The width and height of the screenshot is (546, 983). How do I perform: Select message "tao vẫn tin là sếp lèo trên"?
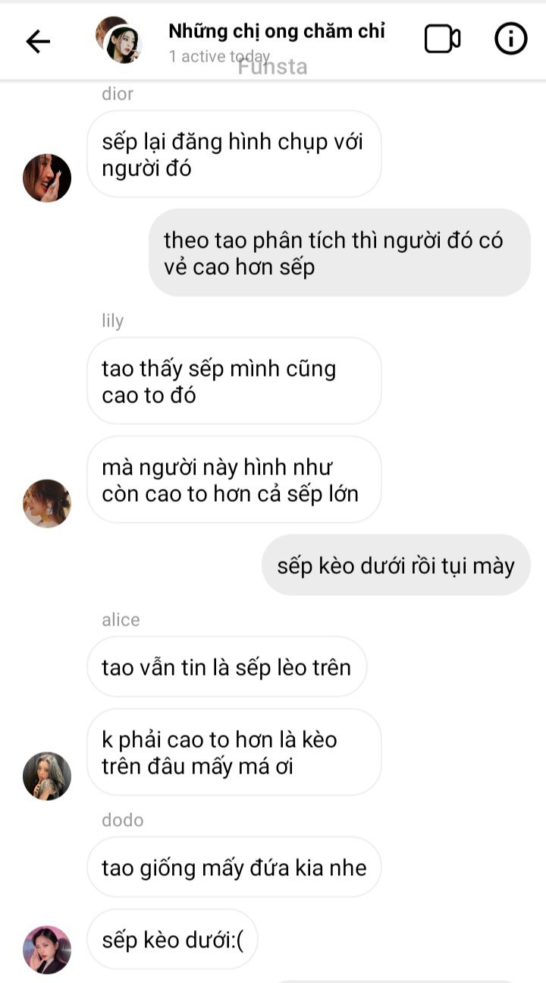pyautogui.click(x=227, y=666)
